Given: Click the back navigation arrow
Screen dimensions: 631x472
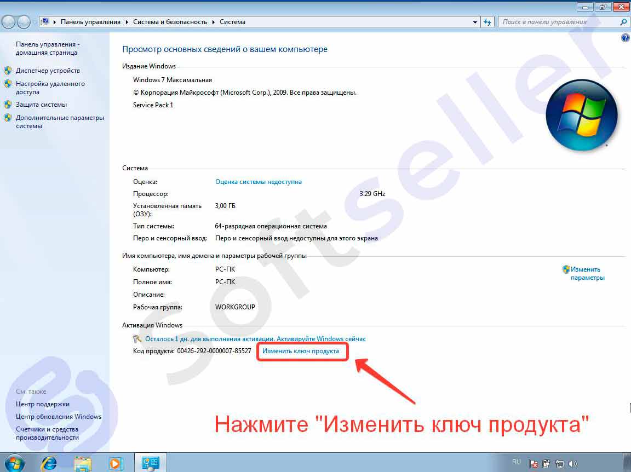Looking at the screenshot, I should (9, 22).
